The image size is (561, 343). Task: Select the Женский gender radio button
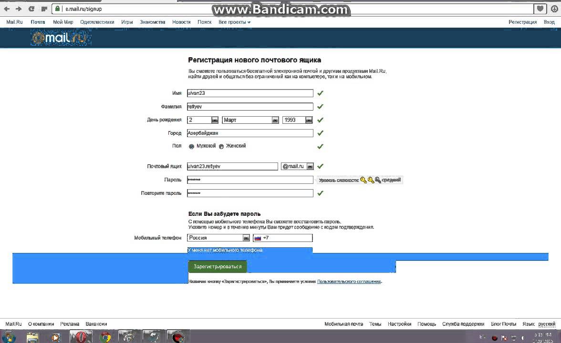click(221, 147)
